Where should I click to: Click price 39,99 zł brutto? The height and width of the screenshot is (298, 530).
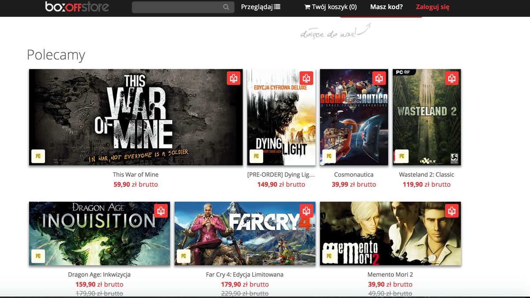(354, 185)
